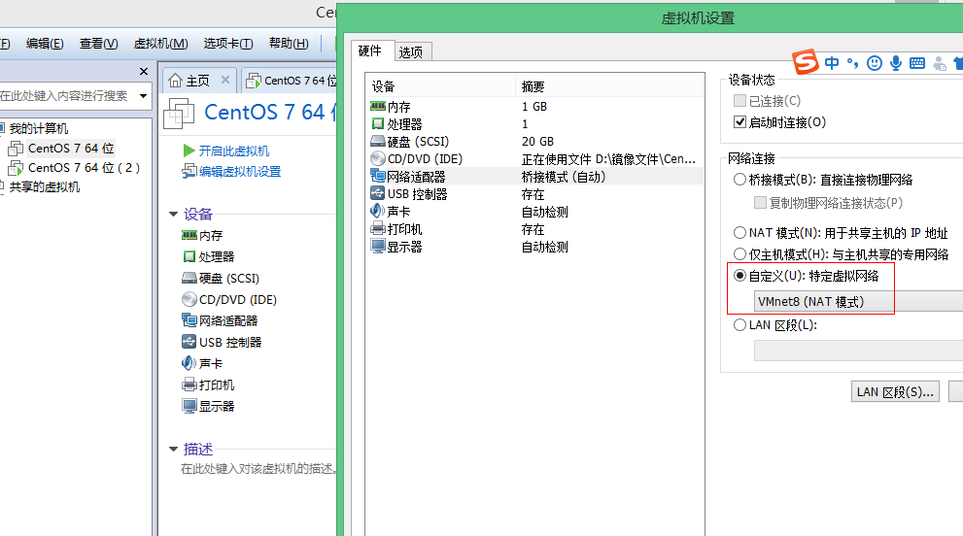Select 仅主机模式(H) radio button
This screenshot has width=963, height=536.
740,254
